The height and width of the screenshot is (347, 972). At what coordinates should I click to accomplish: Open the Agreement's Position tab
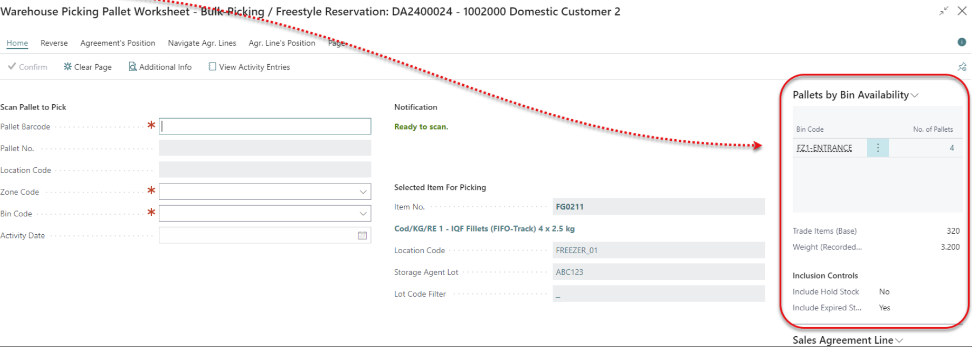coord(118,43)
